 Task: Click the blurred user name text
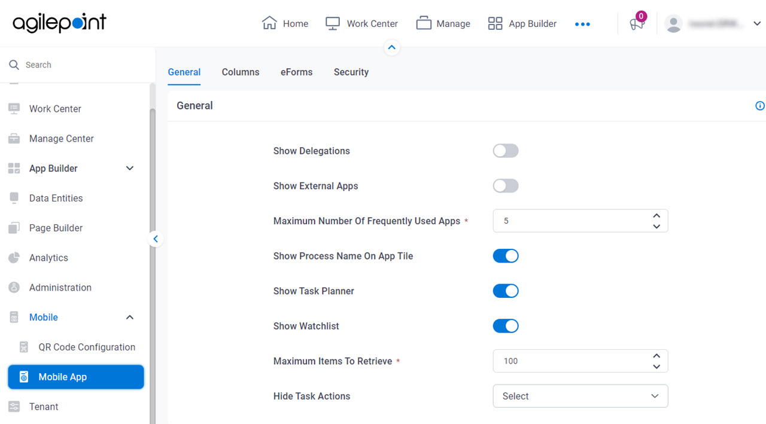(x=715, y=24)
